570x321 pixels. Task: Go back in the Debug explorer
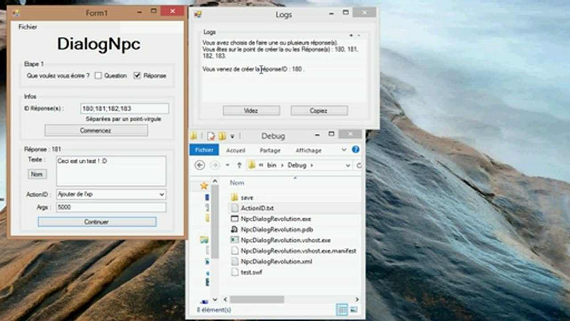point(200,165)
